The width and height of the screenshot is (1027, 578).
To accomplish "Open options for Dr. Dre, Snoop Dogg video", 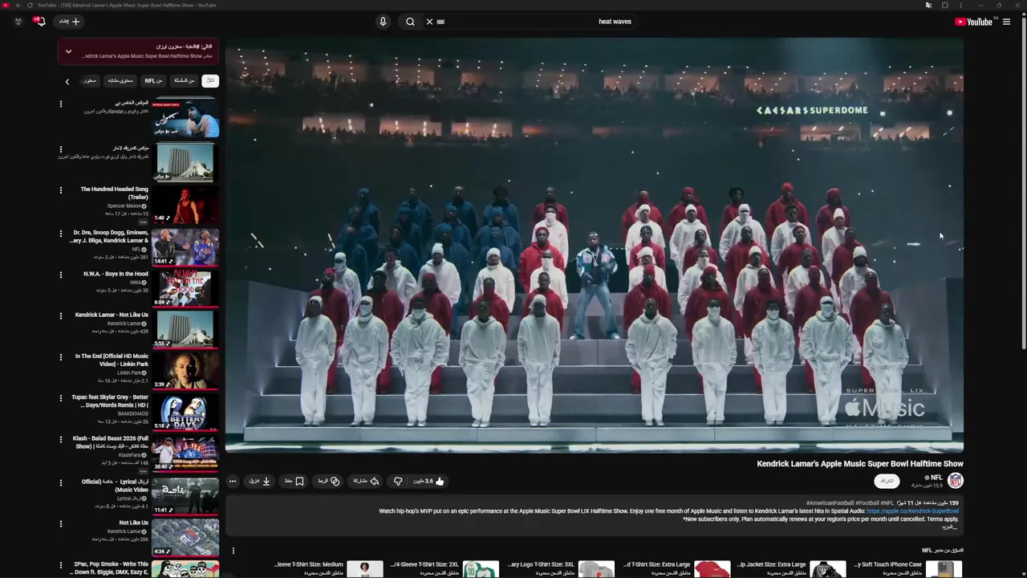I will (60, 234).
